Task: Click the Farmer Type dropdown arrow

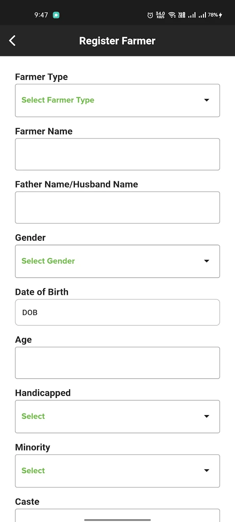Action: [207, 100]
